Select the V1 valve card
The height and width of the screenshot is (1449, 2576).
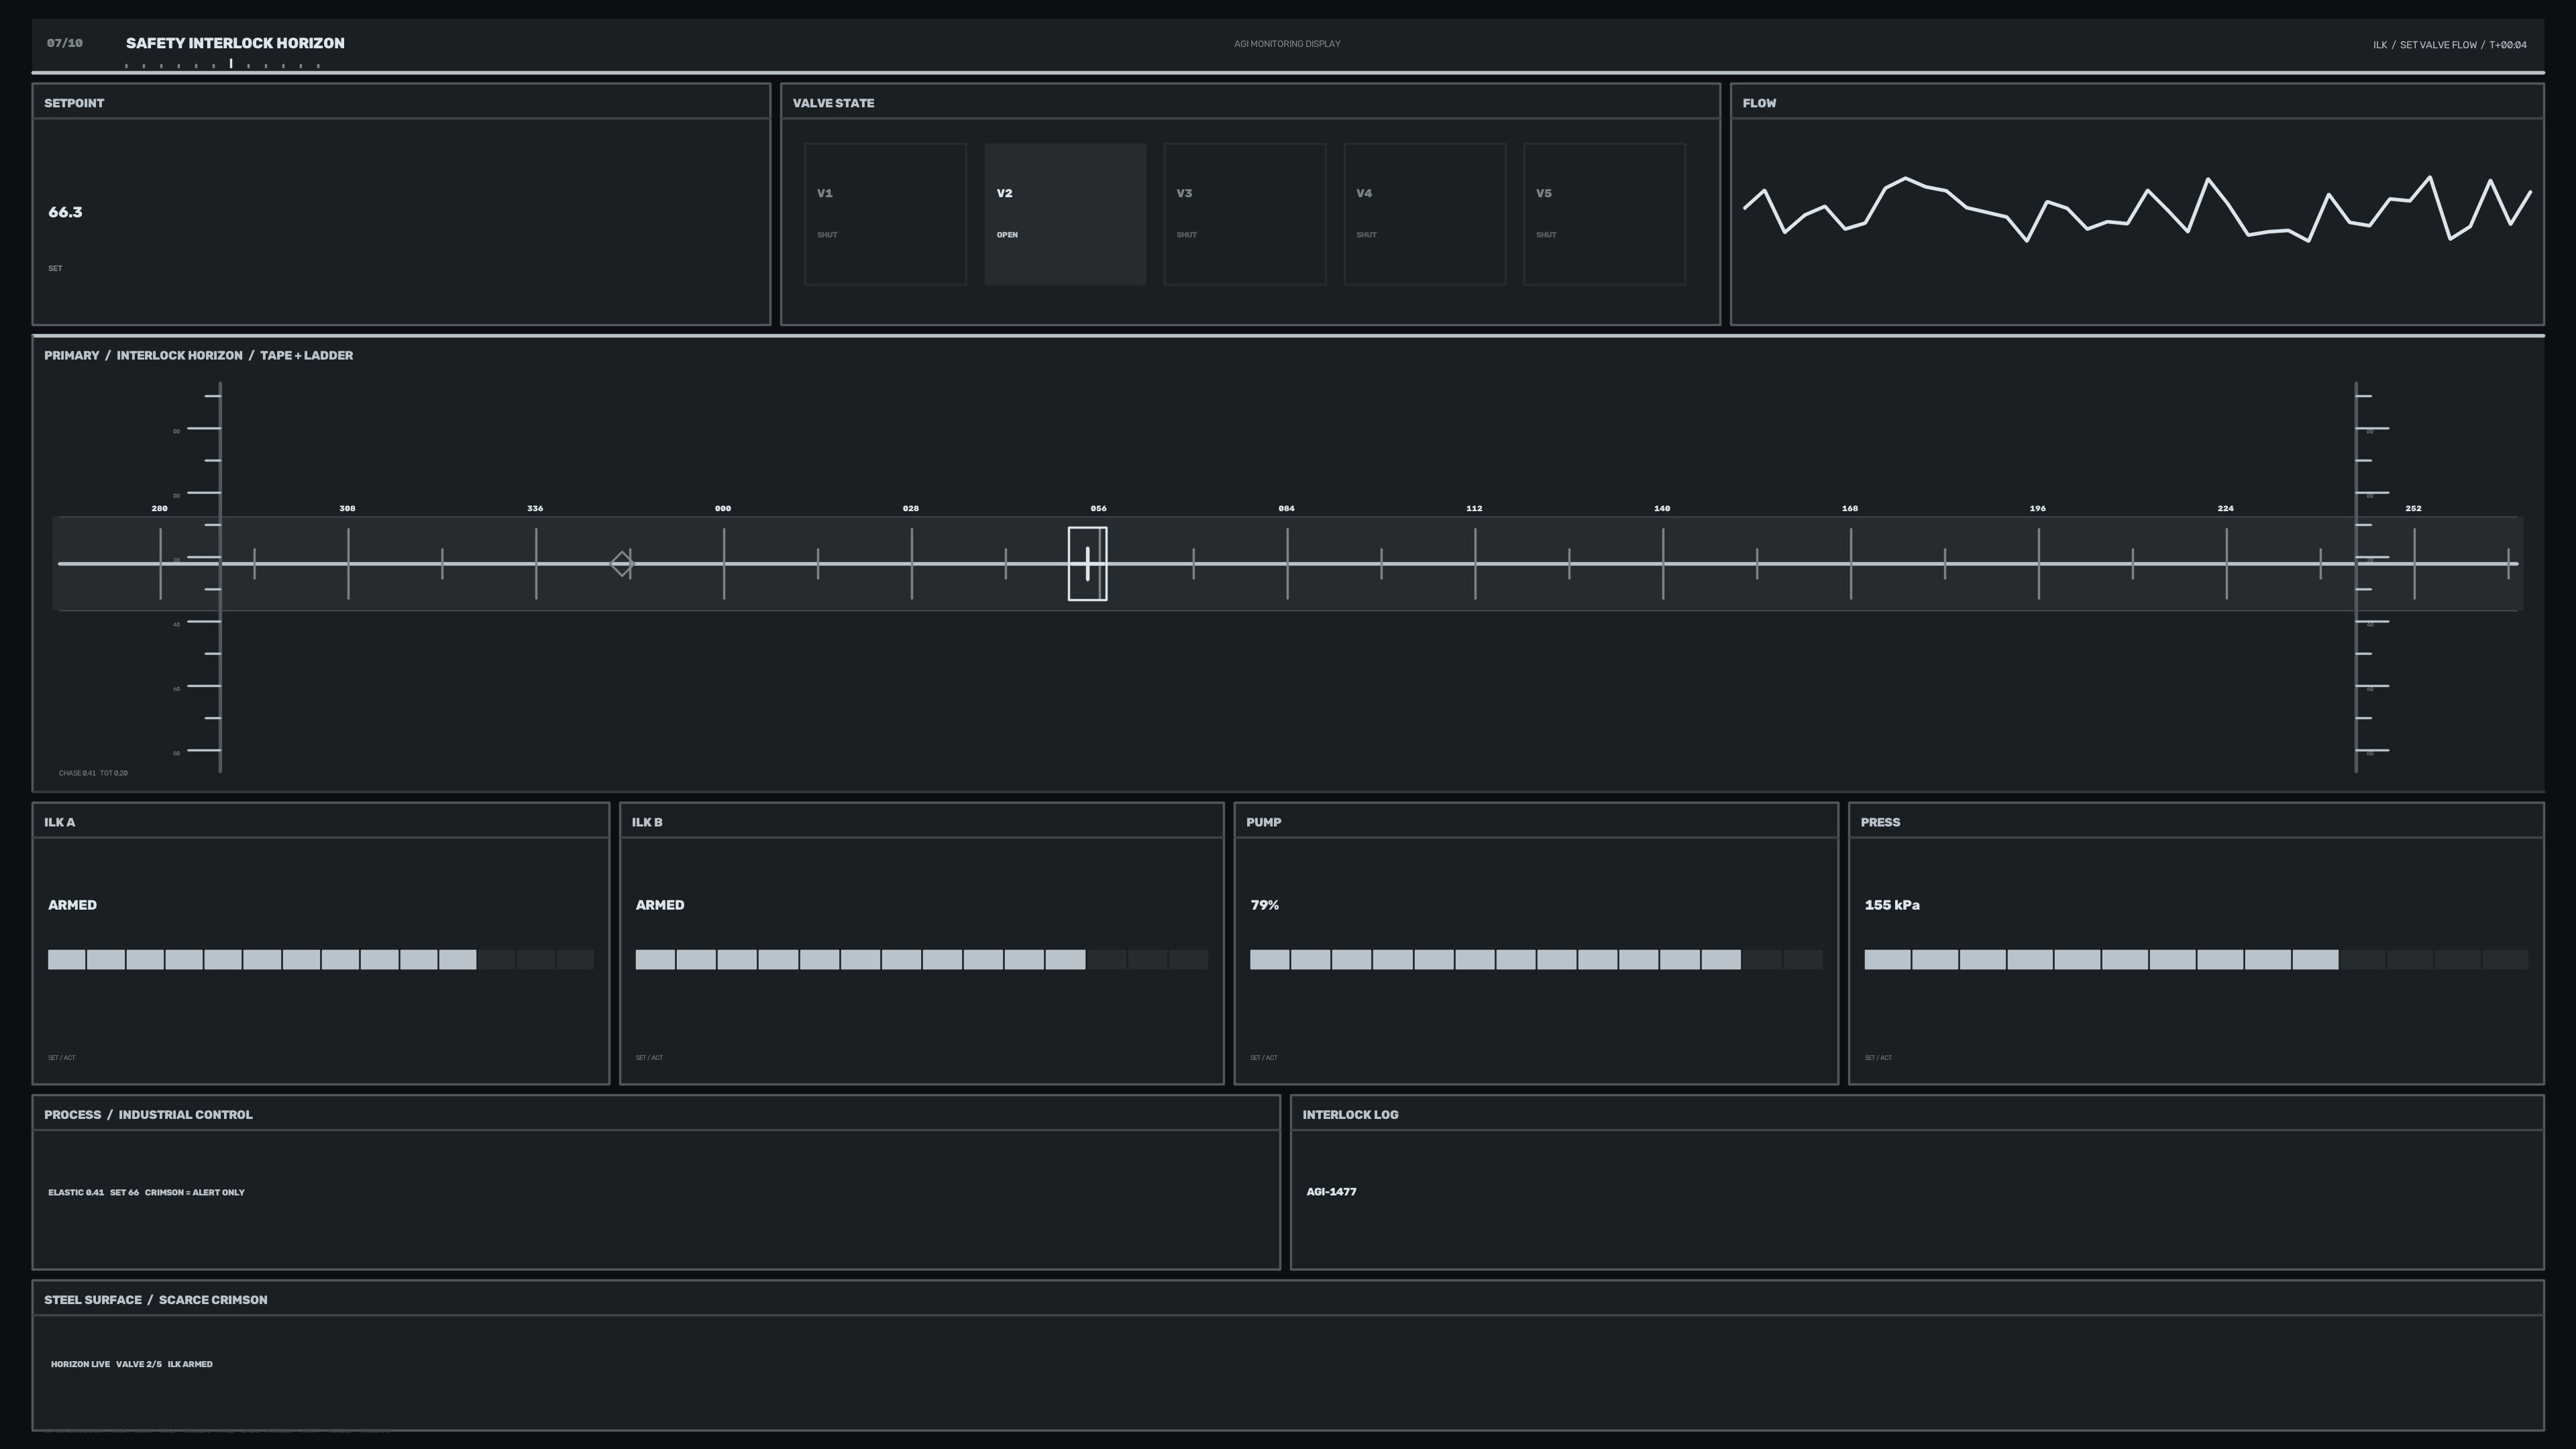(885, 214)
